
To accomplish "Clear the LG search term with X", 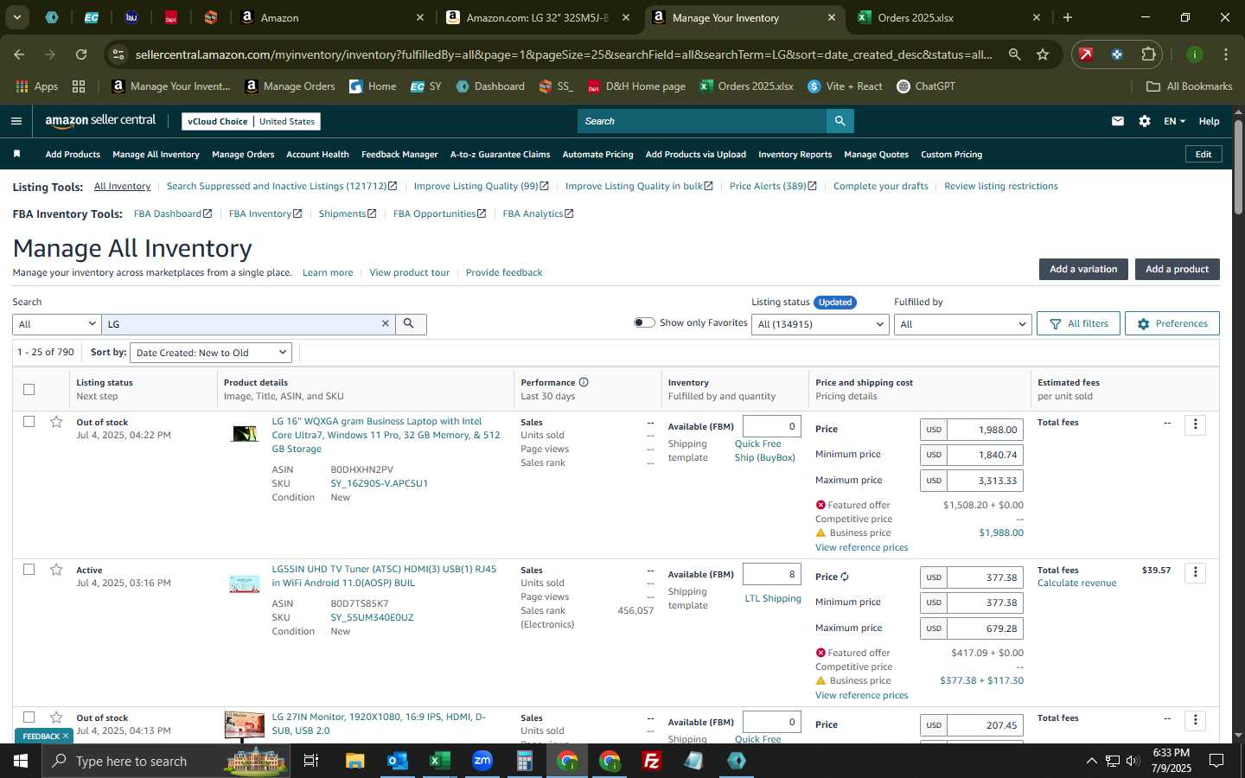I will coord(386,323).
